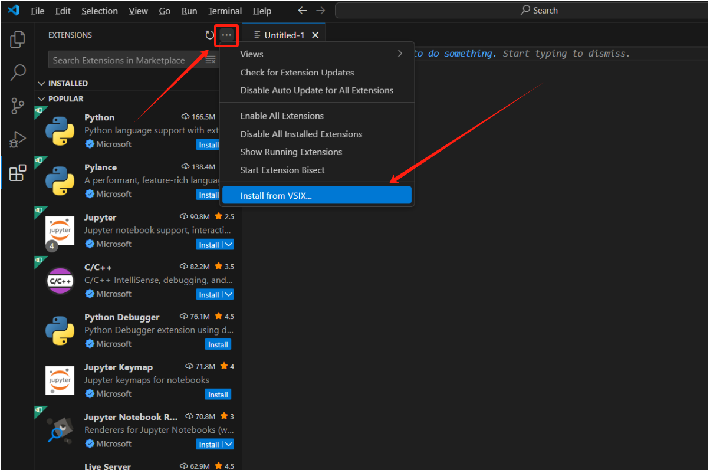Open Jupyter Install dropdown arrow
This screenshot has width=710, height=470.
point(229,245)
